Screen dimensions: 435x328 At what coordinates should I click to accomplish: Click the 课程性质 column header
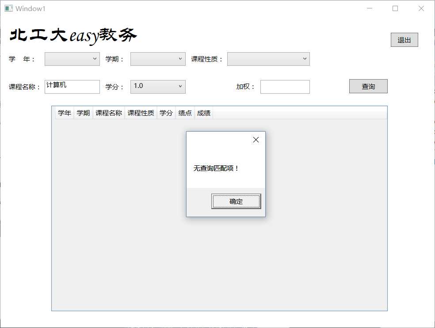pyautogui.click(x=141, y=113)
